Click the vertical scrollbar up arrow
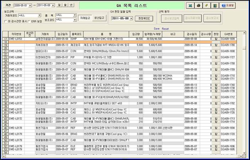The image size is (250, 160). pos(244,33)
